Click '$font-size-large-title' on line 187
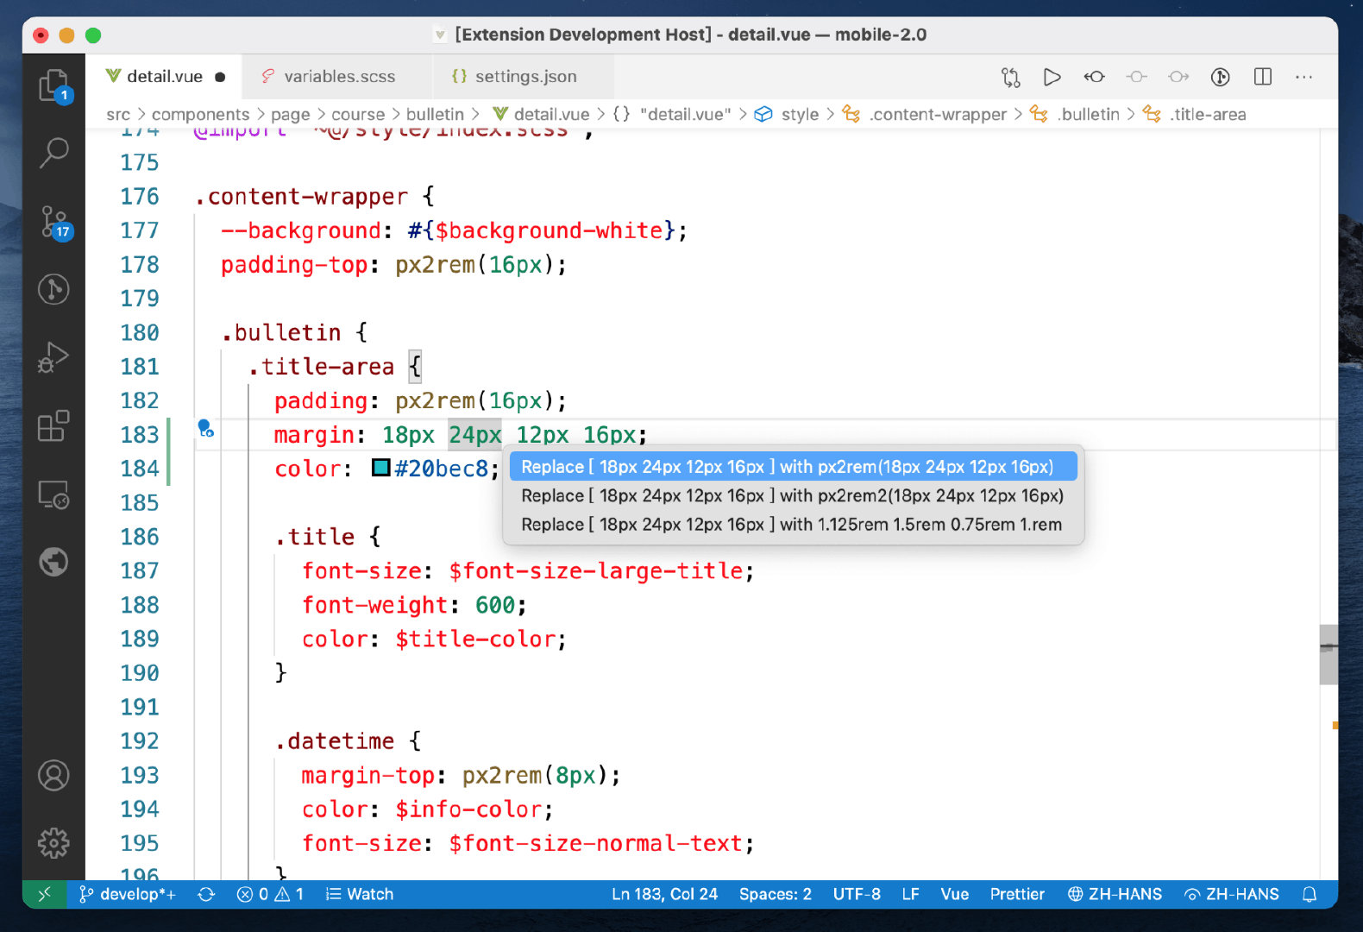1363x932 pixels. coord(596,570)
